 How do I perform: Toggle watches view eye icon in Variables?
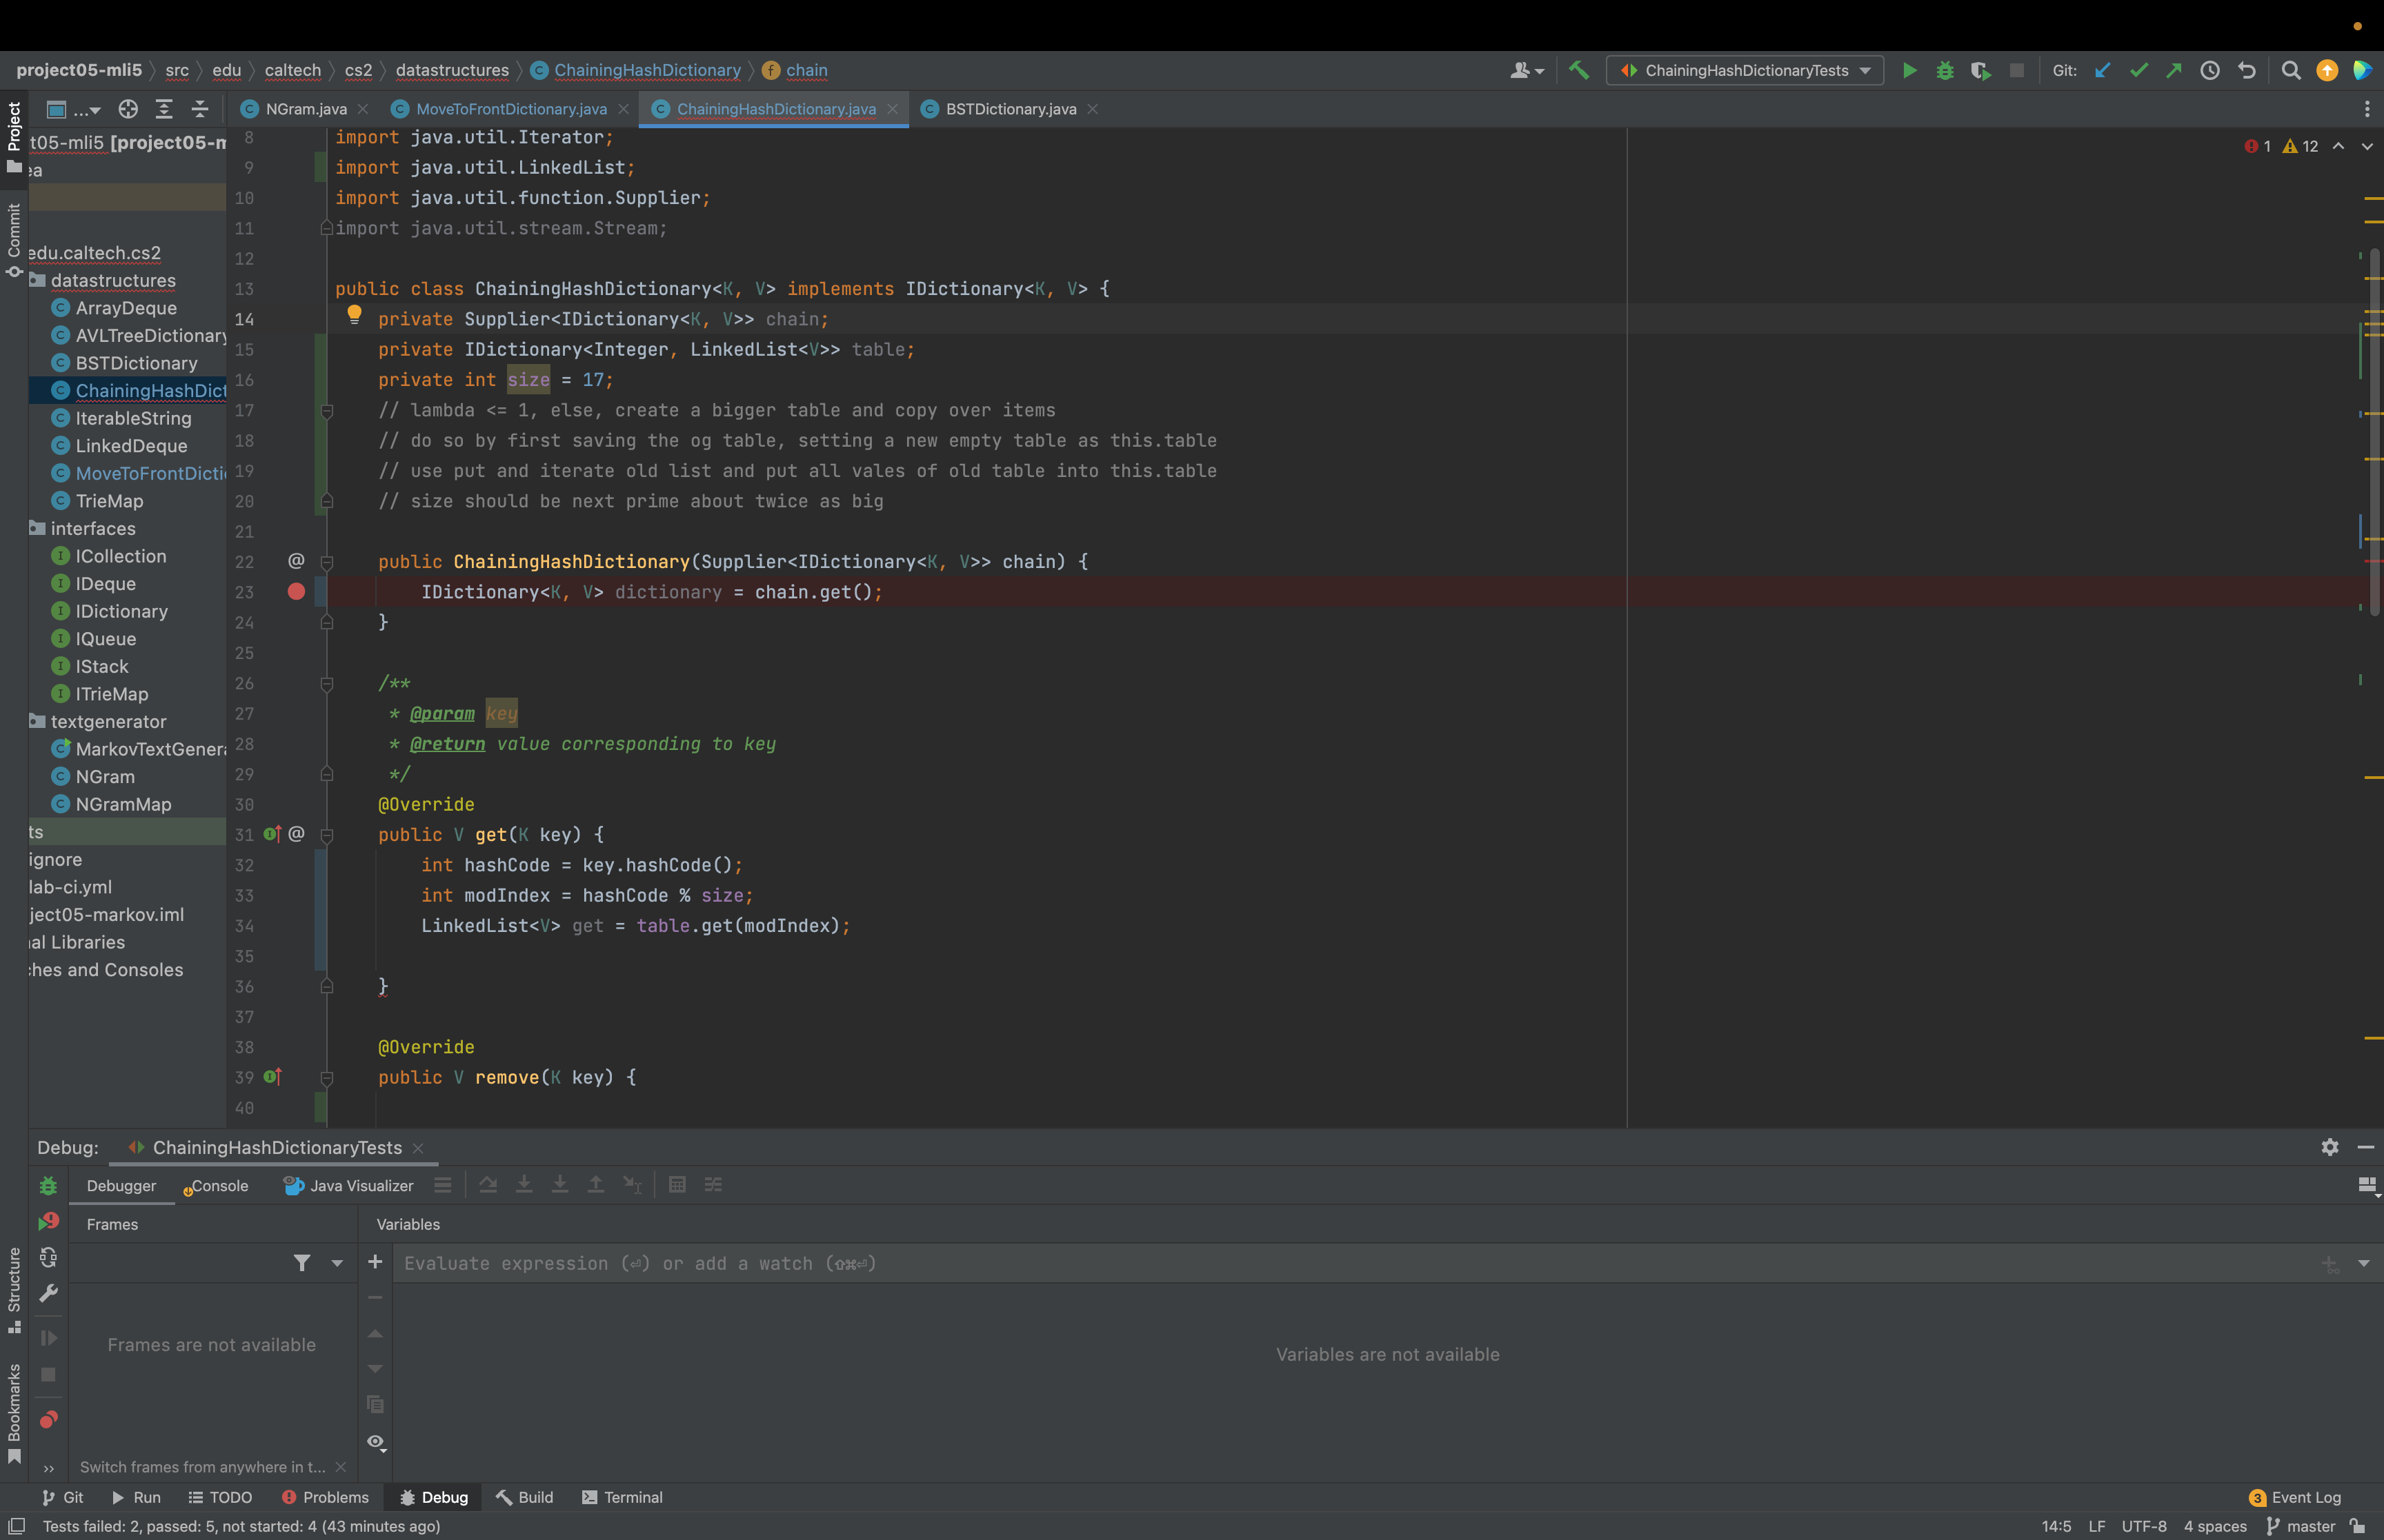[x=375, y=1442]
